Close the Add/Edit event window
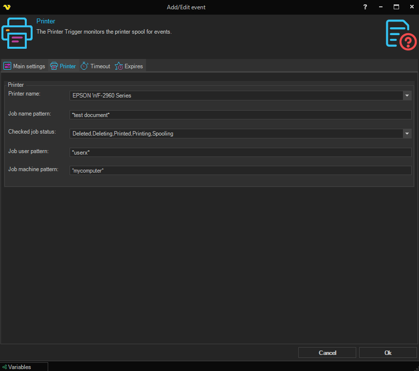419x371 pixels. pyautogui.click(x=411, y=7)
